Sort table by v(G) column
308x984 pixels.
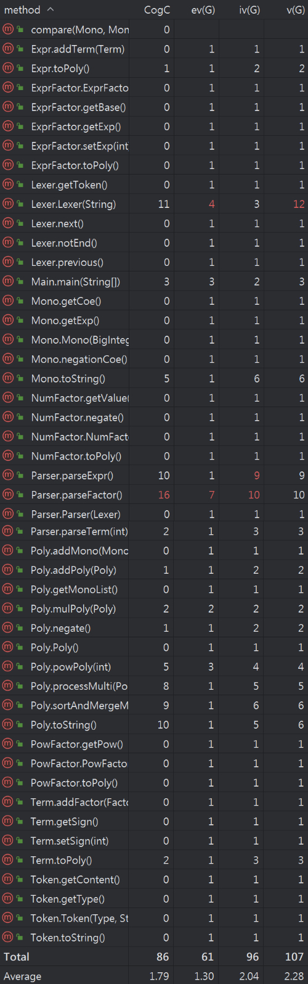click(295, 10)
